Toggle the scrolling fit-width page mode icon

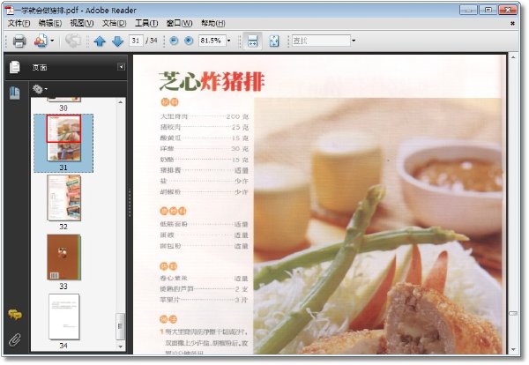(x=253, y=41)
